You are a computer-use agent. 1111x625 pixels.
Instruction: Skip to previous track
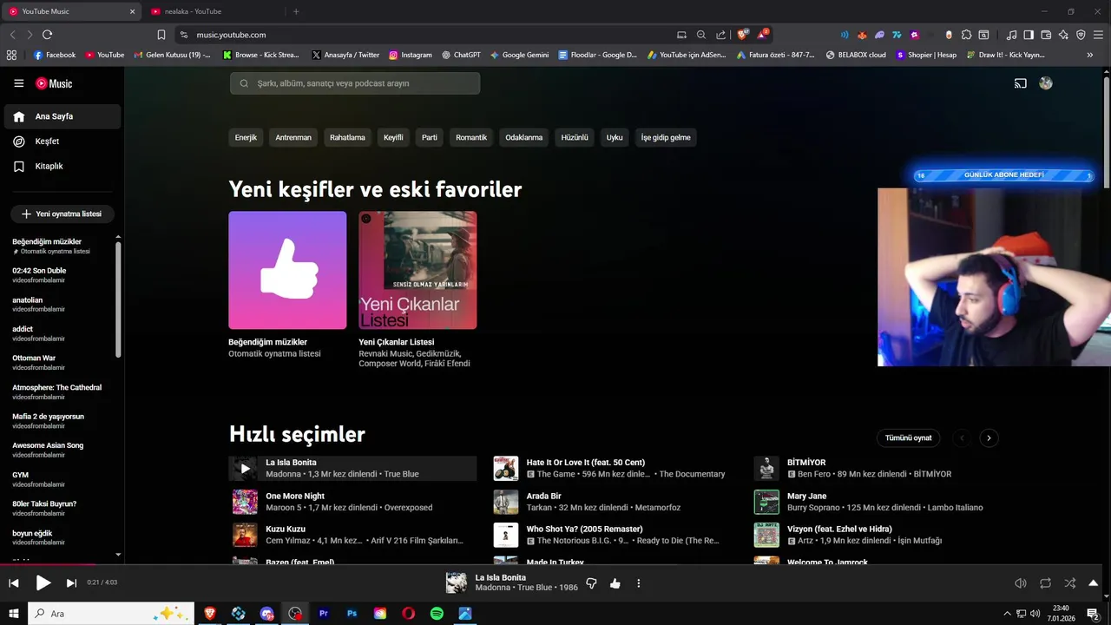[14, 583]
